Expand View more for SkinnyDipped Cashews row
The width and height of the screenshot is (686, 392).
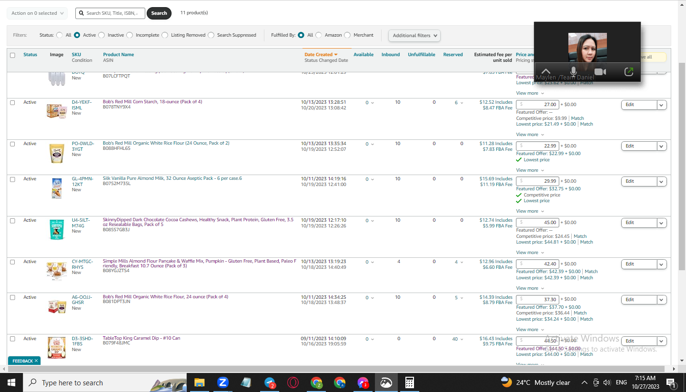[530, 253]
